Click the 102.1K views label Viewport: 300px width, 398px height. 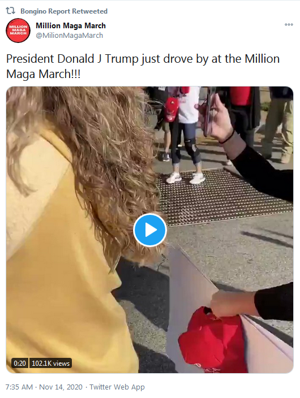pos(50,363)
